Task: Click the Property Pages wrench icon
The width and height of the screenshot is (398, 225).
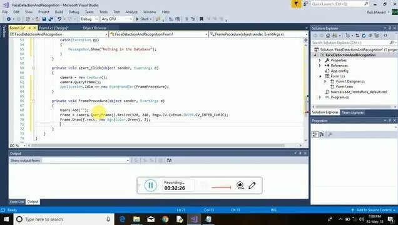Action: point(330,134)
